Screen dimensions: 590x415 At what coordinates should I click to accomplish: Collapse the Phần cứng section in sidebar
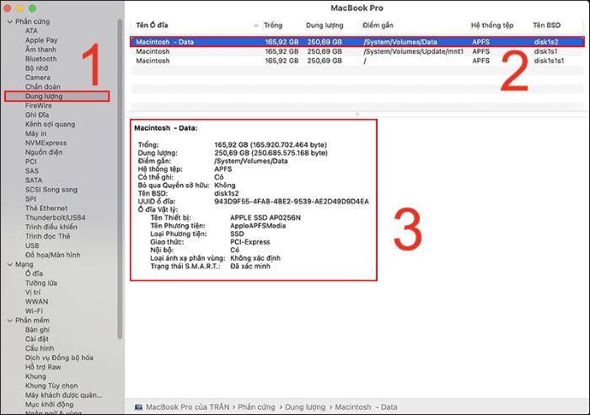[x=9, y=21]
